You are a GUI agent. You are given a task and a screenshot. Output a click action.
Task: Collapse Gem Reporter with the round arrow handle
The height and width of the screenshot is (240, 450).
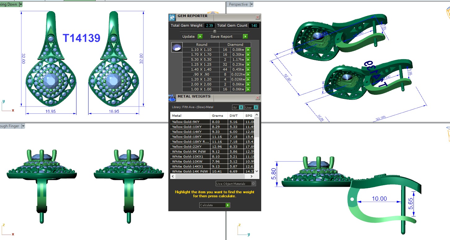coord(215,31)
